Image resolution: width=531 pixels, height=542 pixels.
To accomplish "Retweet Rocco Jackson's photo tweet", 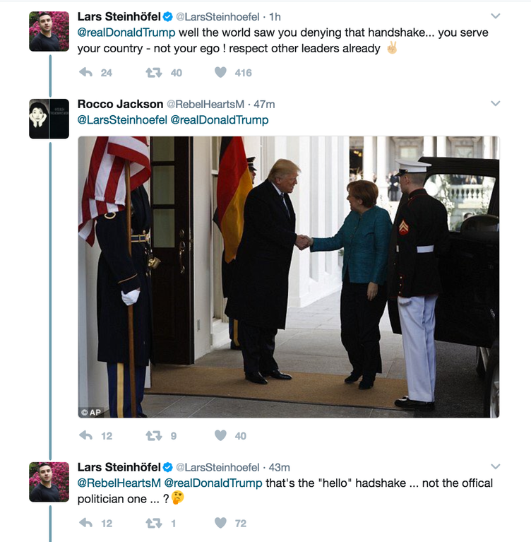I will coord(154,435).
